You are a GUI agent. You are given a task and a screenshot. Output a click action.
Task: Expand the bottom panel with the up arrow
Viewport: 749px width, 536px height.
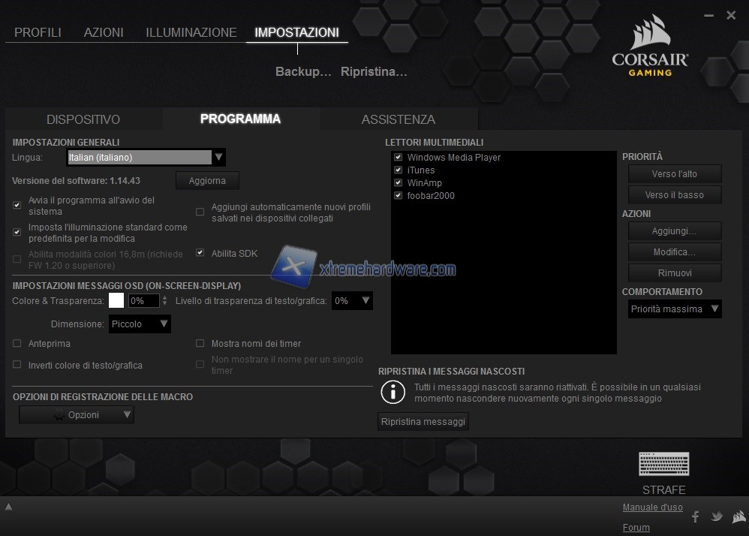[x=8, y=507]
